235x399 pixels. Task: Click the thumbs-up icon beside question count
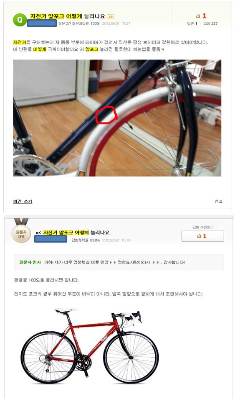(x=198, y=16)
